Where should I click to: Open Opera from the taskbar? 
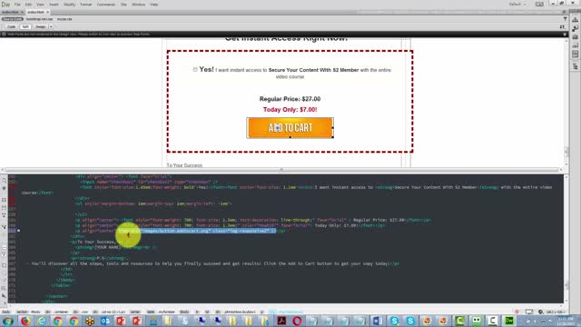pos(297,321)
